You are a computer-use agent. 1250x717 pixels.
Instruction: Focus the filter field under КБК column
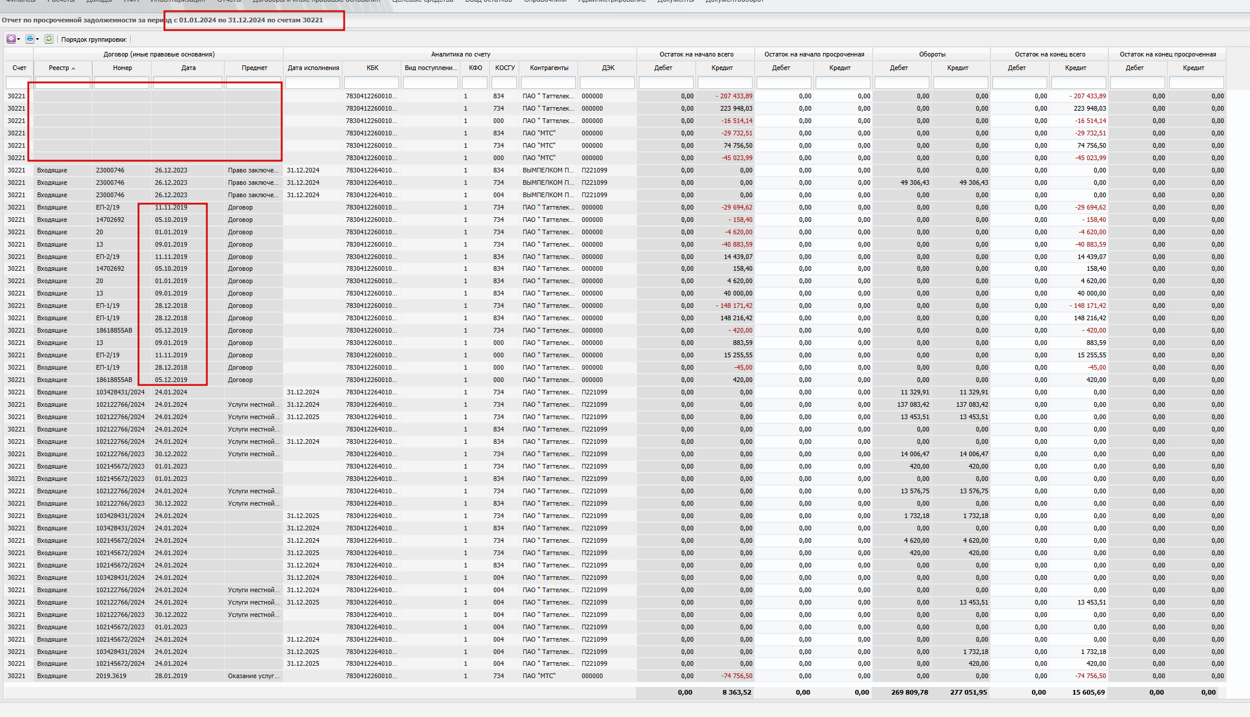(372, 82)
